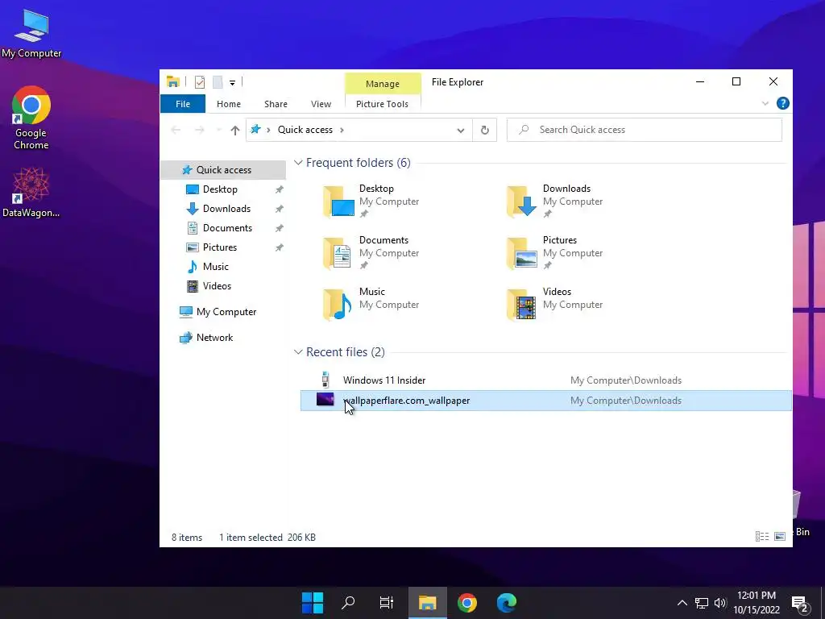Image resolution: width=825 pixels, height=619 pixels.
Task: Select the Desktop frequent folder icon
Action: (x=338, y=201)
